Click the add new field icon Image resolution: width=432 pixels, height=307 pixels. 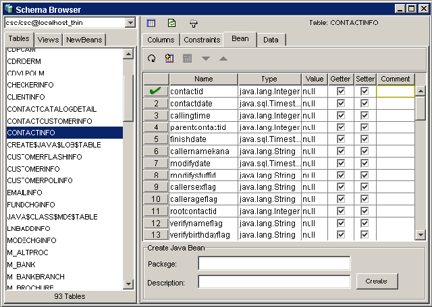click(x=169, y=59)
